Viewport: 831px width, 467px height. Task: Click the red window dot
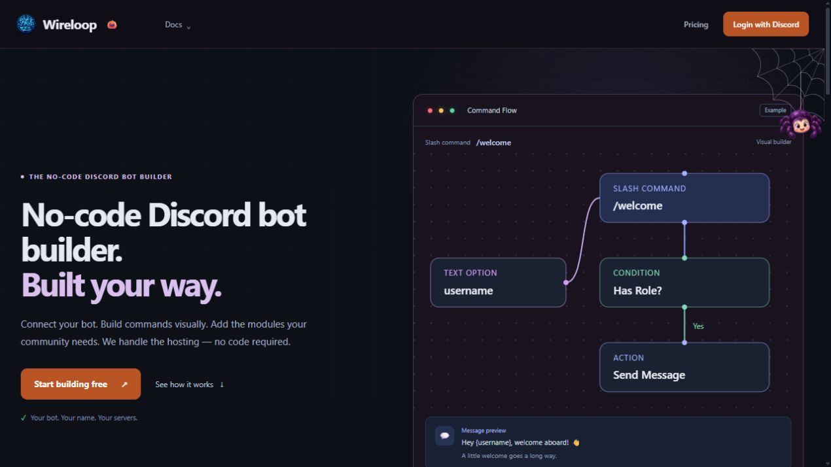(430, 111)
